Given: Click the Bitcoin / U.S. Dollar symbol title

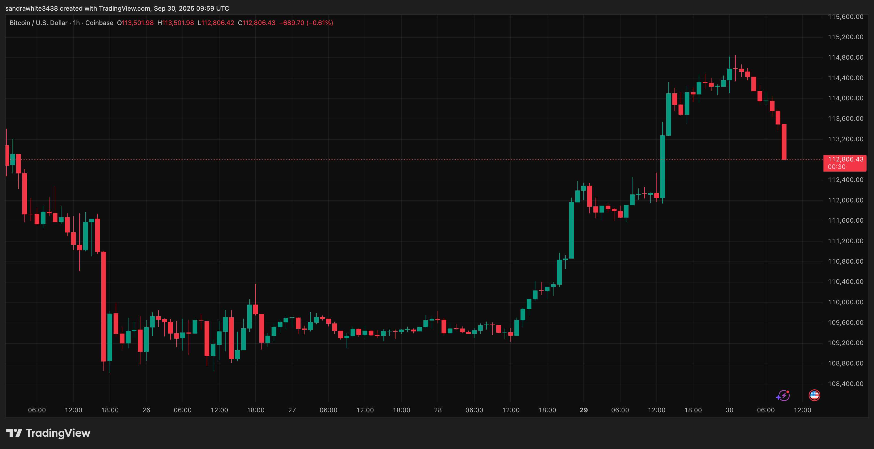Looking at the screenshot, I should coord(38,23).
